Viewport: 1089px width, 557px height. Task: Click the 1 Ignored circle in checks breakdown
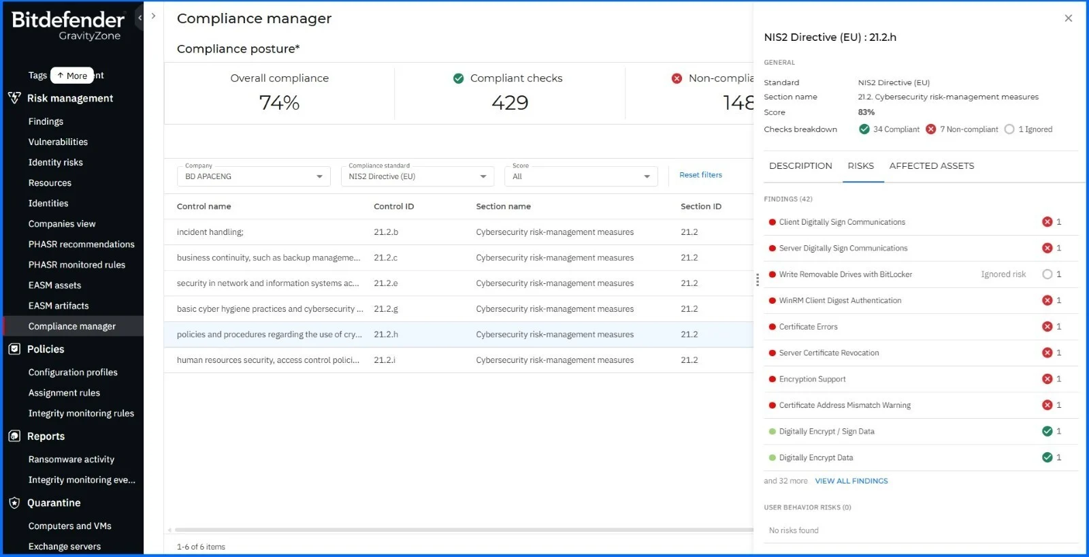pyautogui.click(x=1009, y=129)
